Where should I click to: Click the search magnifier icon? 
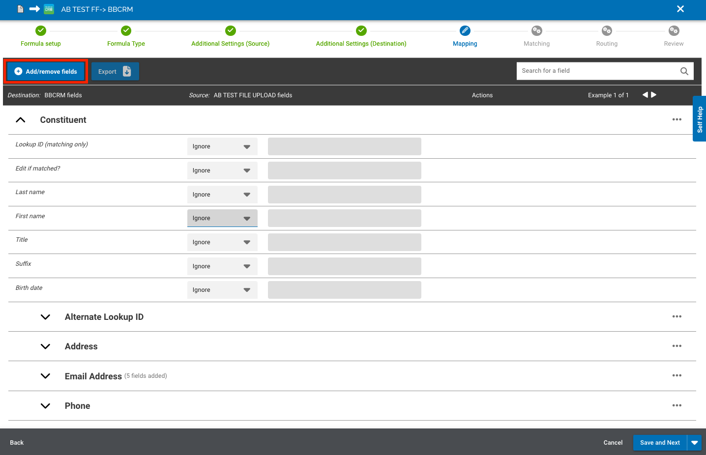(x=684, y=71)
